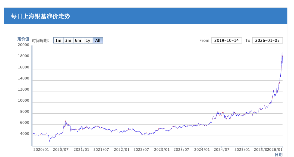
Task: Click the 2024/07 x-axis date label
Action: (222, 149)
